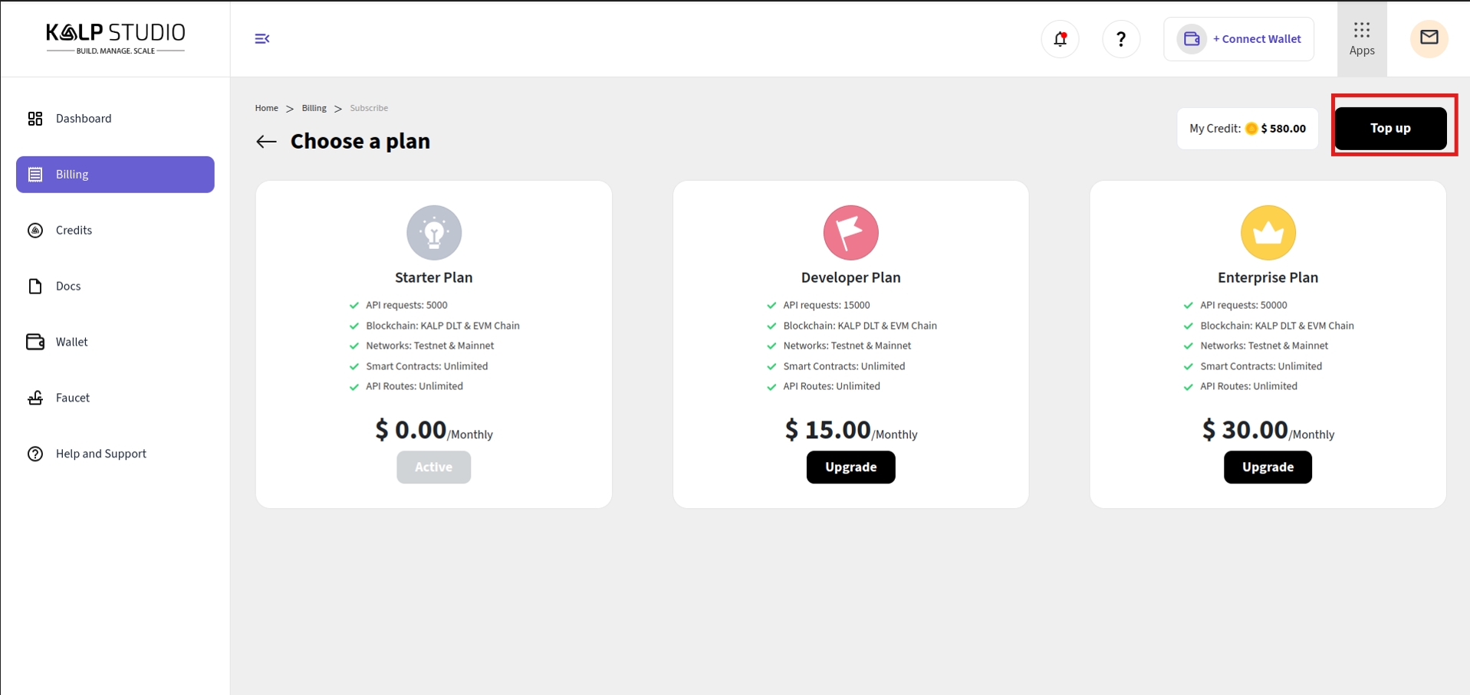
Task: Upgrade to the Enterprise Plan
Action: coord(1268,467)
